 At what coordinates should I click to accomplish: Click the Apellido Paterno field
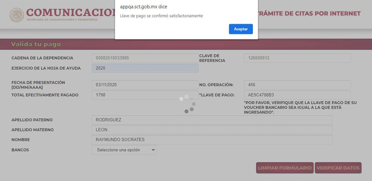pos(212,120)
